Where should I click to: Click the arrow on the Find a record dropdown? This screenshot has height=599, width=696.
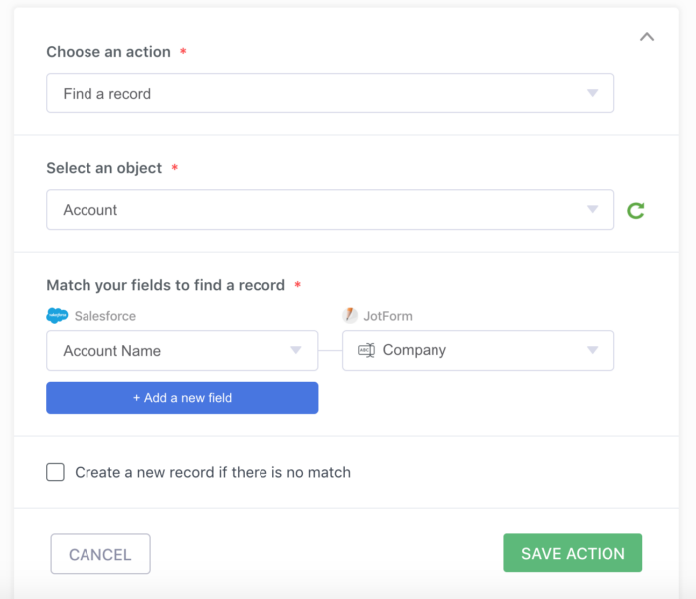(x=593, y=94)
